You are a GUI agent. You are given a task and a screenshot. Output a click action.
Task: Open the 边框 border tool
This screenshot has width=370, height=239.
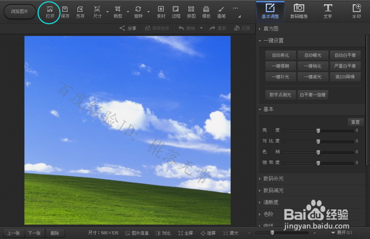176,12
